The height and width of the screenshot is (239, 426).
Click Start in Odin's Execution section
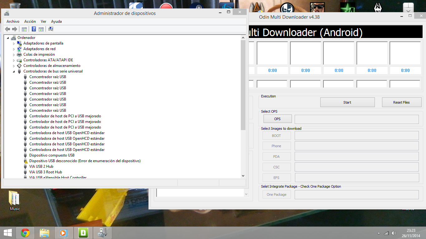[347, 102]
